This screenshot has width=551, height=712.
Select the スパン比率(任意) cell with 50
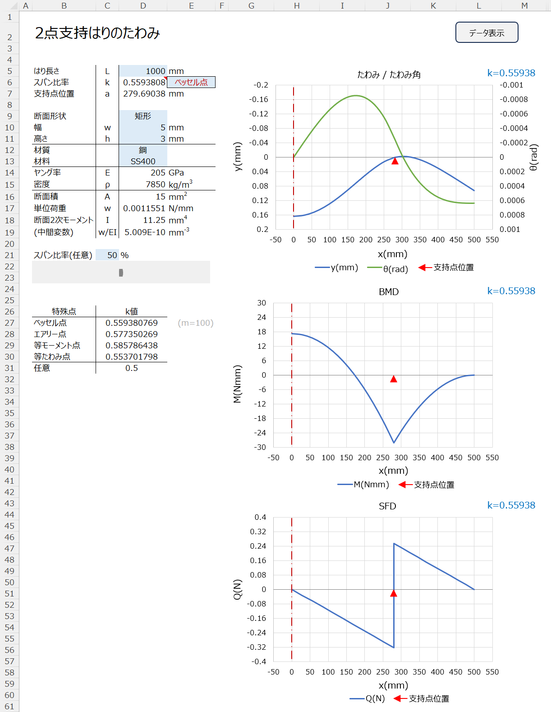point(107,255)
